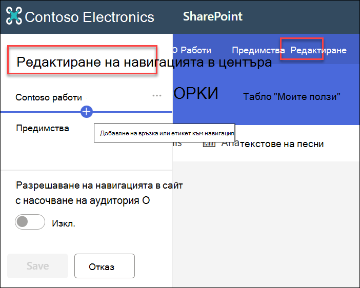Click the текстове на песни tab

click(x=282, y=144)
